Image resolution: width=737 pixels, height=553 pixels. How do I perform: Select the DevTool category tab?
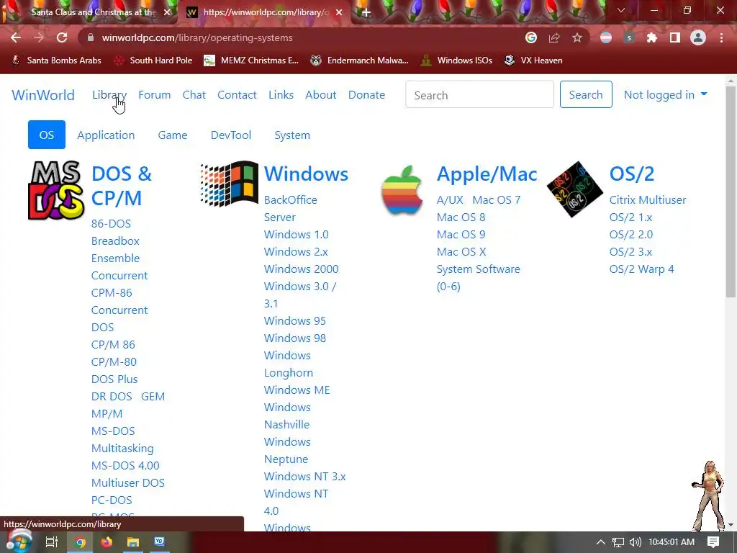coord(231,135)
